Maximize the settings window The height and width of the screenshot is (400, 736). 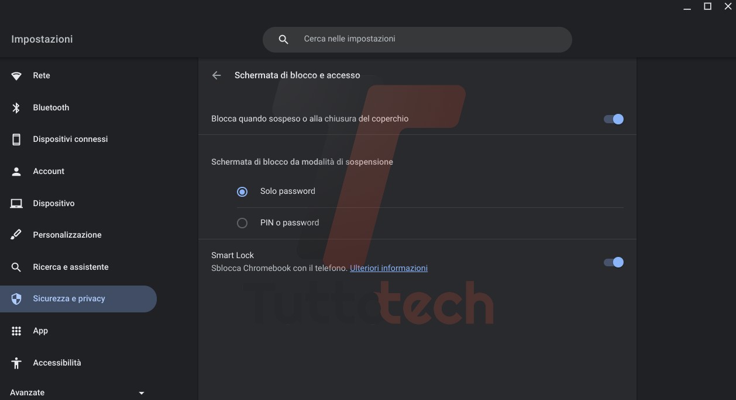click(707, 6)
